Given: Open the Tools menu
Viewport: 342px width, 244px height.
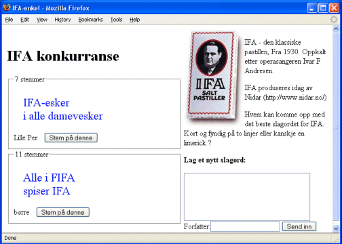Looking at the screenshot, I should (x=116, y=20).
